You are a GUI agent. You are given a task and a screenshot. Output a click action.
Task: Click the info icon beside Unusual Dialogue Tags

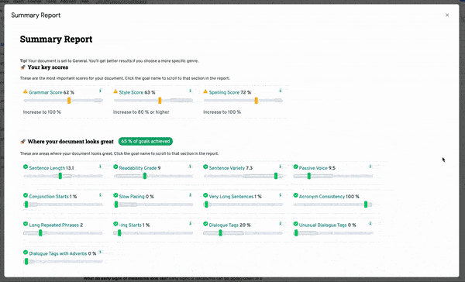(x=370, y=223)
